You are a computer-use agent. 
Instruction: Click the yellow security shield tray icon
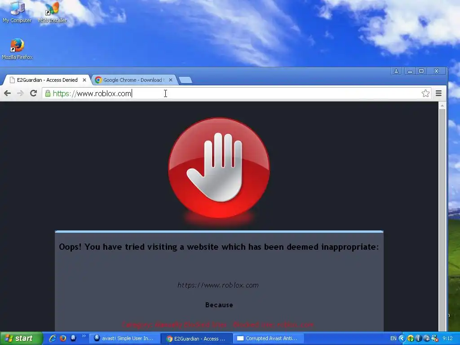tap(411, 338)
